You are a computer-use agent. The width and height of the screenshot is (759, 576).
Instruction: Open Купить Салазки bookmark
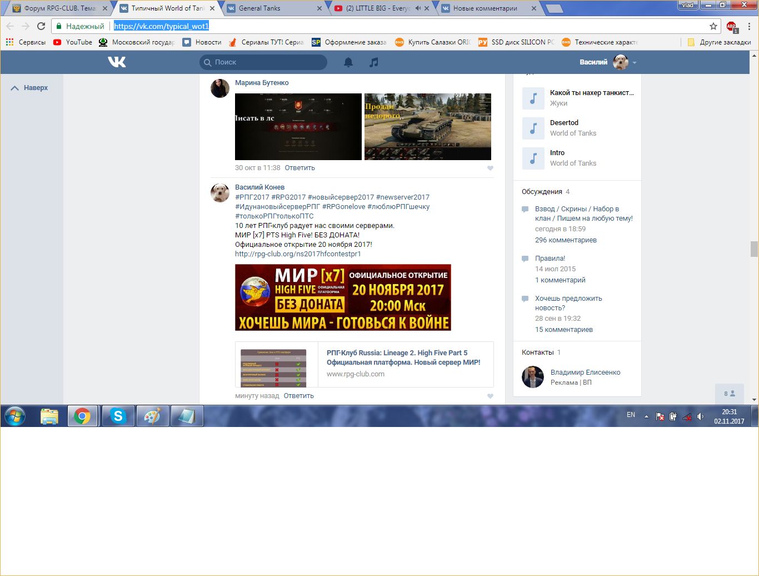[x=433, y=42]
